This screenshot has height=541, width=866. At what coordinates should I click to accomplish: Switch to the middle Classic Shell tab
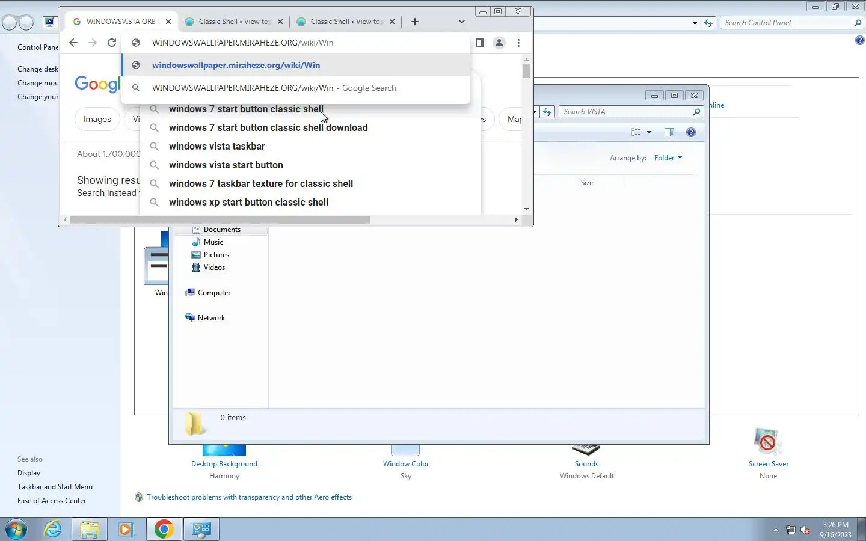pyautogui.click(x=234, y=22)
